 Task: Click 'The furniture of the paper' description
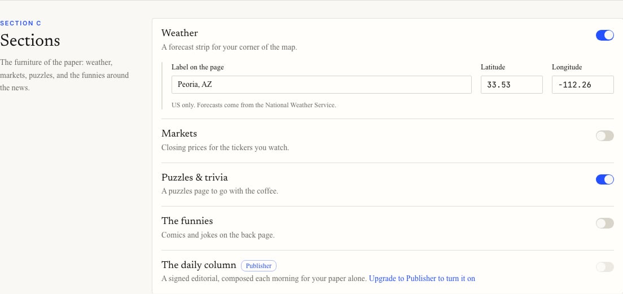[64, 75]
